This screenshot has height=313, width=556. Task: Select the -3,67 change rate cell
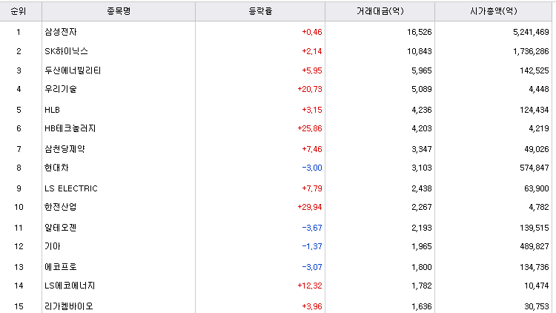(x=312, y=228)
